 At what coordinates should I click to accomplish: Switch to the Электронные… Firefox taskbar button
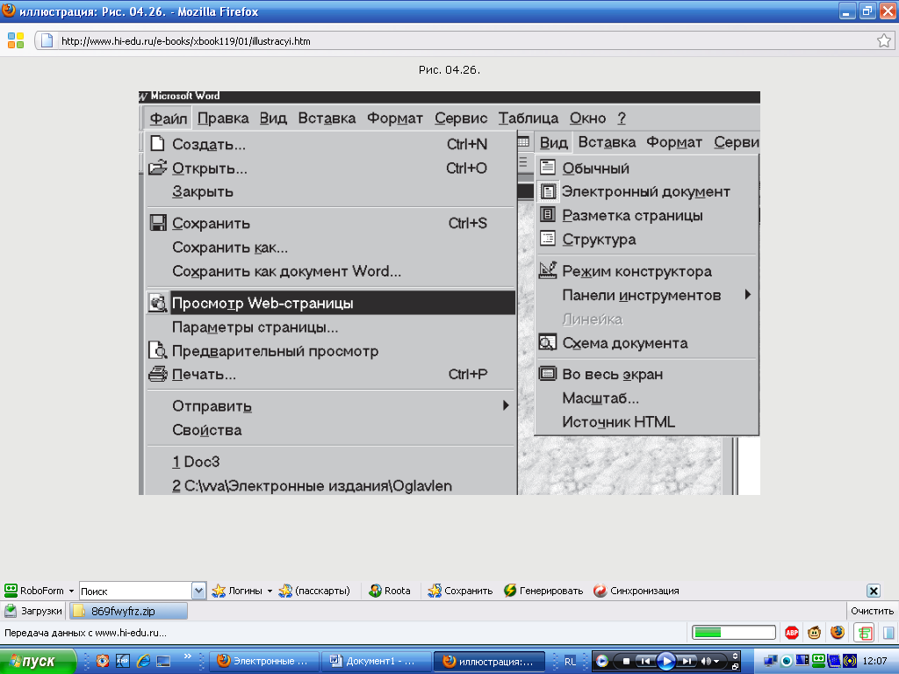(264, 662)
